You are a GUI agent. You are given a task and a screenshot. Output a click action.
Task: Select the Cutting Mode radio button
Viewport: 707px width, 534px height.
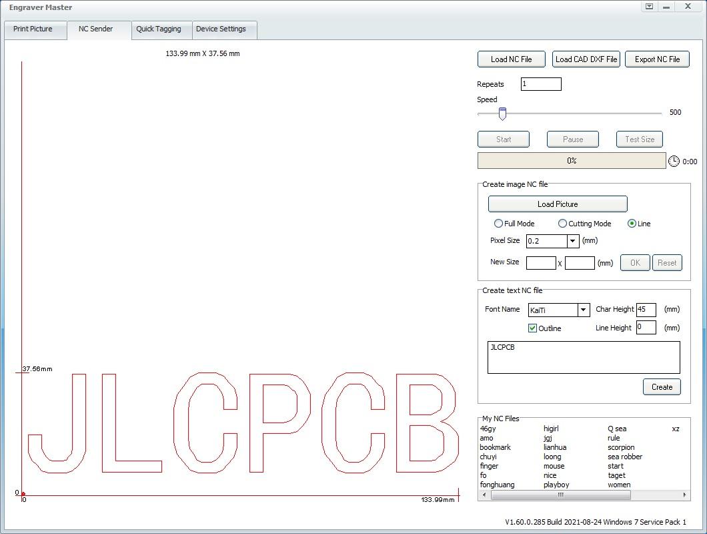562,224
